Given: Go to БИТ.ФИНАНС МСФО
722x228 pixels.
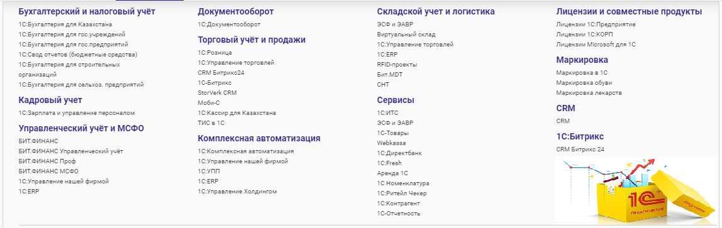Looking at the screenshot, I should click(x=48, y=171).
